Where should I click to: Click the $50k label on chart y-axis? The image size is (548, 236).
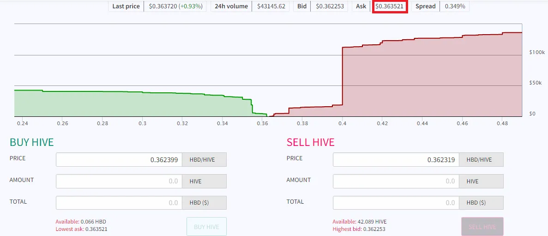click(x=536, y=83)
